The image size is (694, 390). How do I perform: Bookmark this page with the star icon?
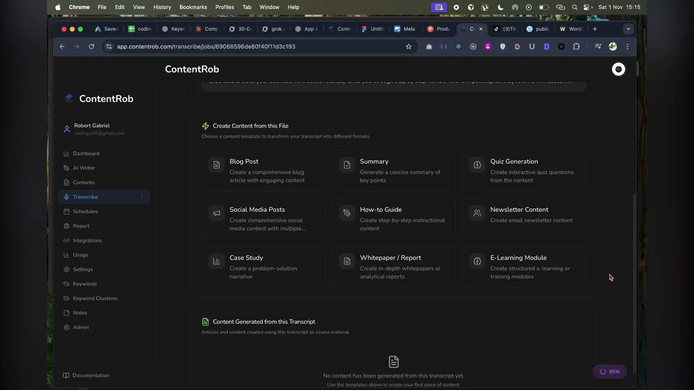tap(409, 47)
